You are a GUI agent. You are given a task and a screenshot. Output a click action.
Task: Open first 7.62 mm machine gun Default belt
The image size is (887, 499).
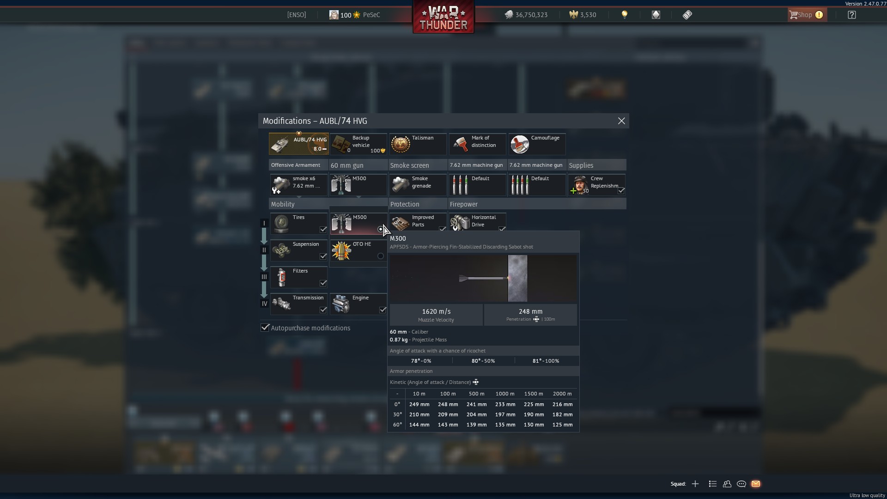click(x=477, y=185)
